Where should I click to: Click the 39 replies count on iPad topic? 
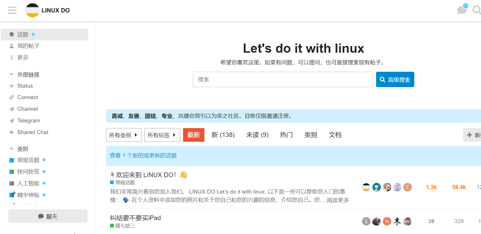click(x=431, y=221)
